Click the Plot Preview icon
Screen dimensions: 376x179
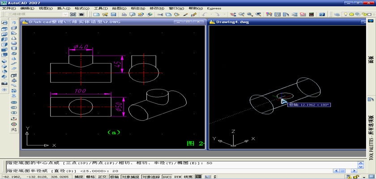click(132, 14)
